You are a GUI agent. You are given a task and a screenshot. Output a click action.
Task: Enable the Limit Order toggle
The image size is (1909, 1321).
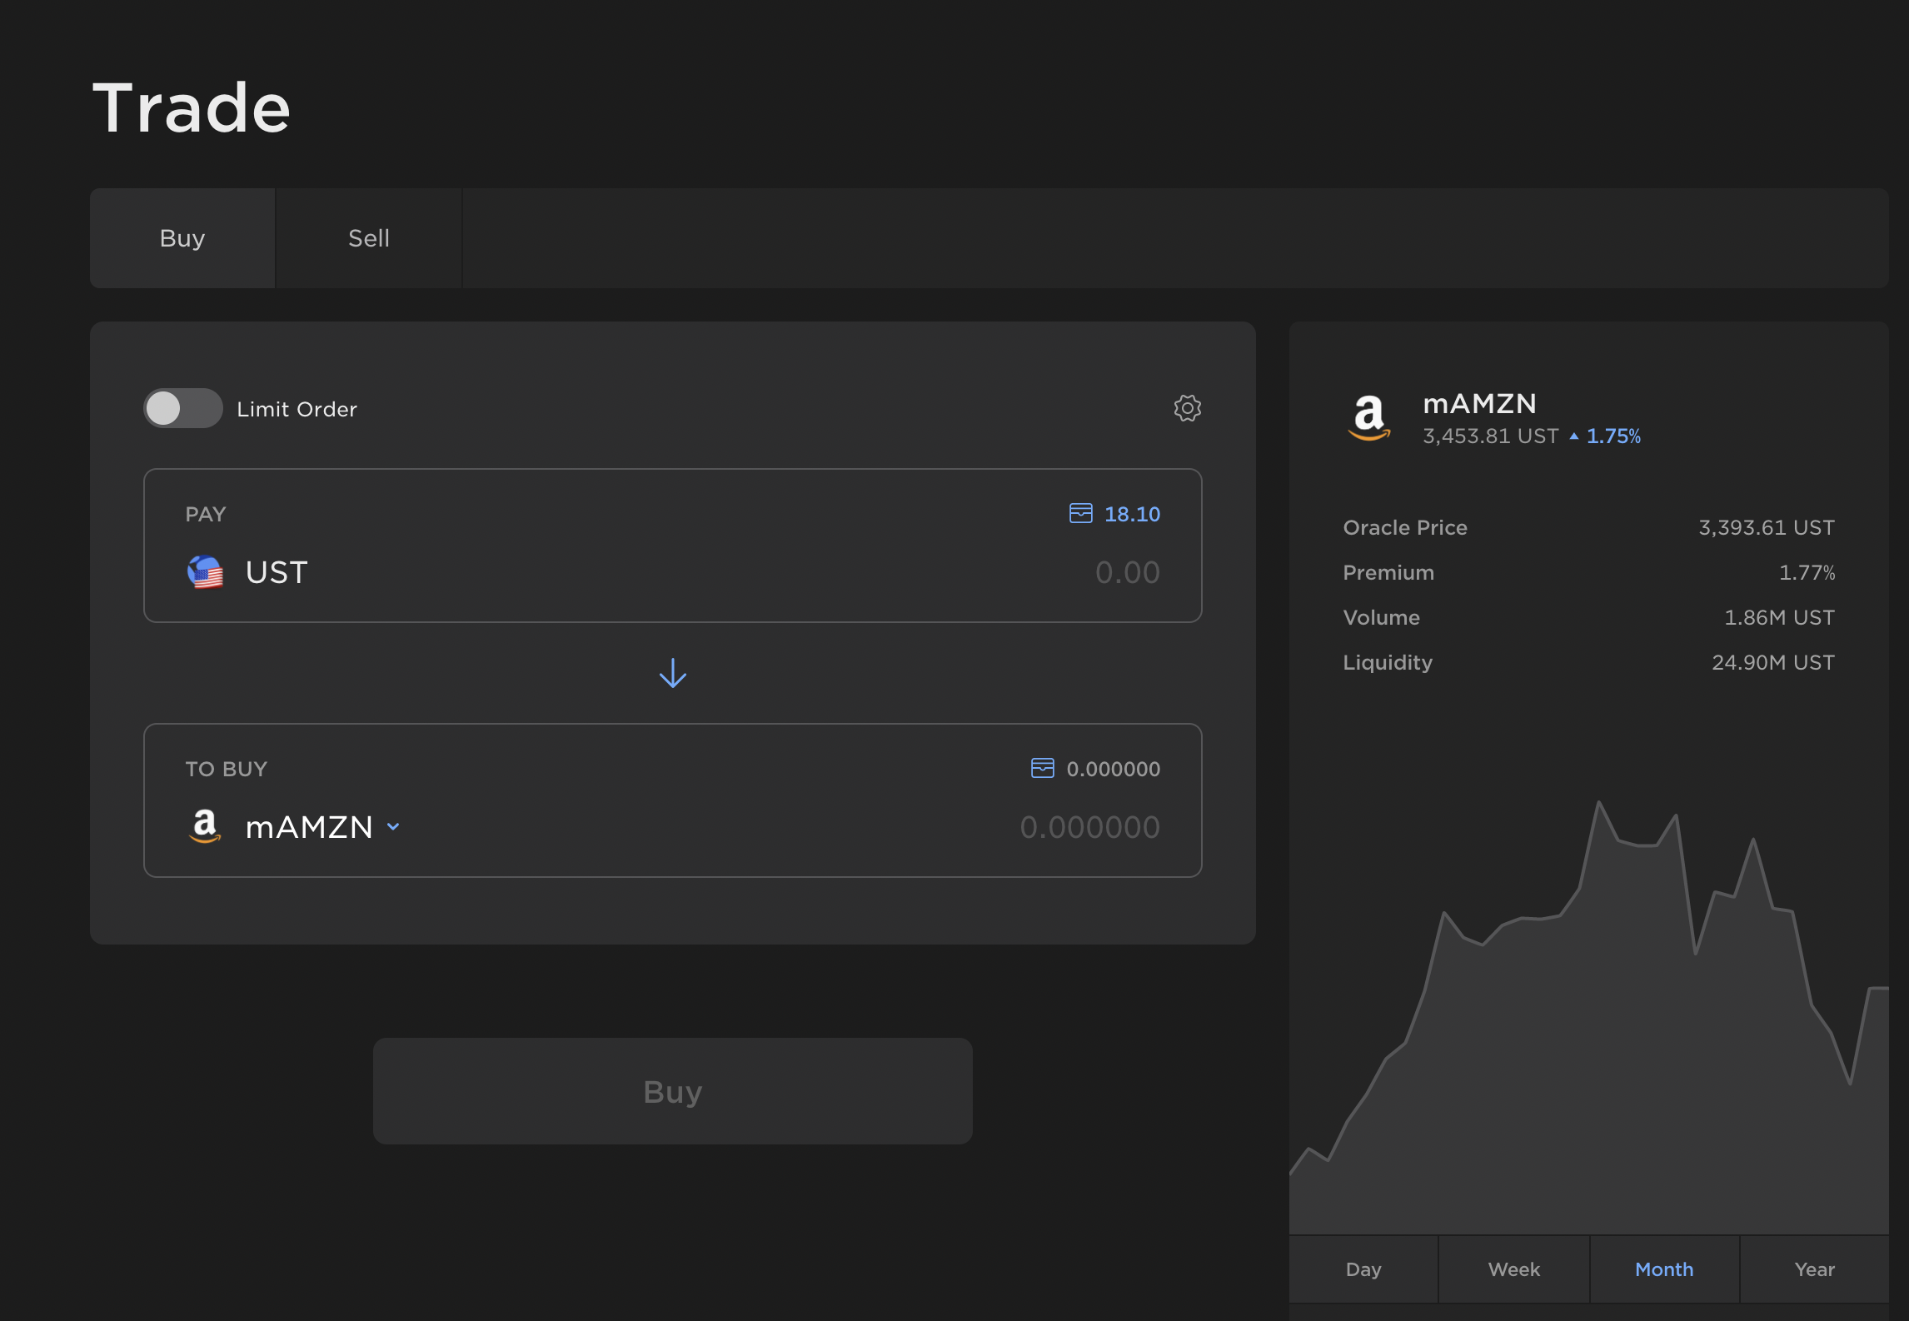pos(182,408)
